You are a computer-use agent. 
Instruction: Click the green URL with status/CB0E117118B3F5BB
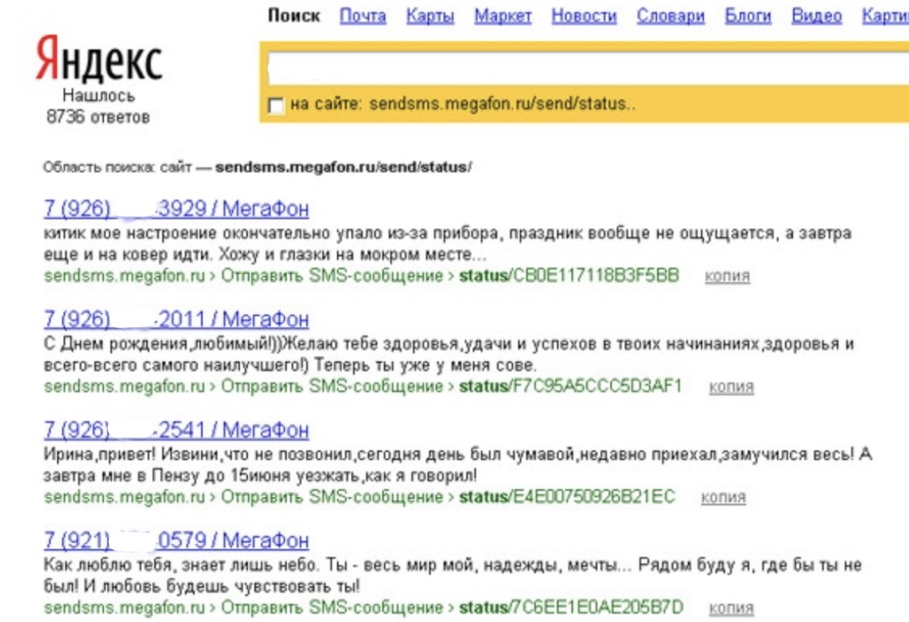pyautogui.click(x=362, y=276)
